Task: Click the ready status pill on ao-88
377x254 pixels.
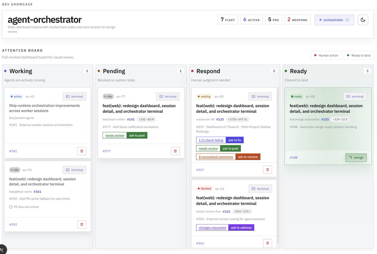Action: click(x=297, y=97)
